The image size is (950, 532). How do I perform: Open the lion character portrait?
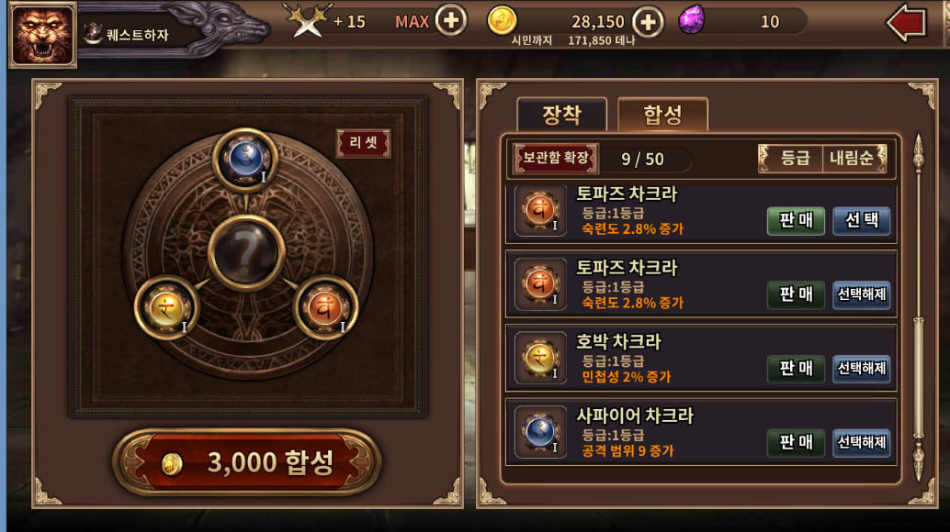click(42, 35)
